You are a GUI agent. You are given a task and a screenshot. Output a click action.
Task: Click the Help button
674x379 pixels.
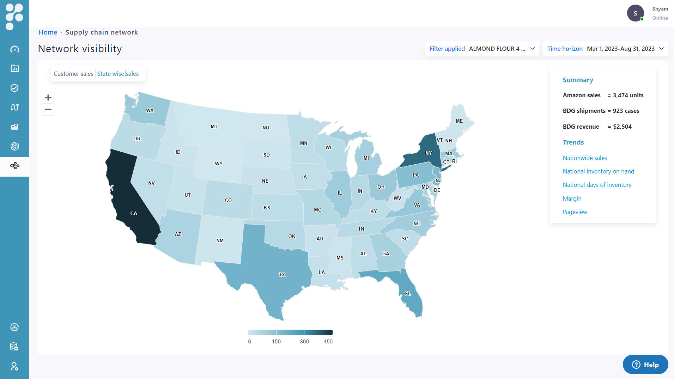(645, 365)
